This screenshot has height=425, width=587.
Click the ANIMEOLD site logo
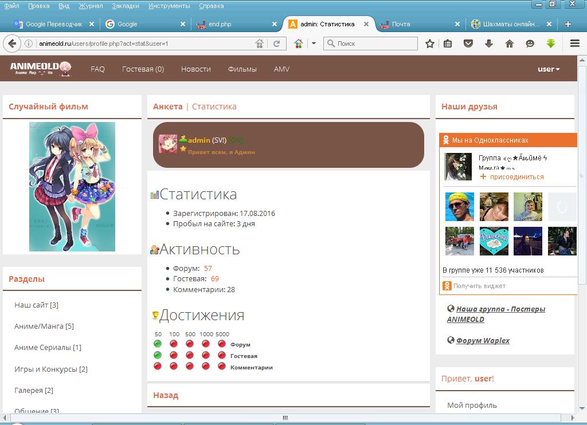click(x=41, y=69)
